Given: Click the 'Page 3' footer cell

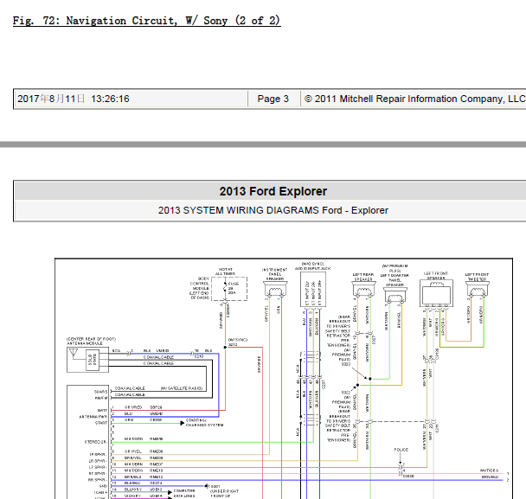Looking at the screenshot, I should click(x=273, y=99).
